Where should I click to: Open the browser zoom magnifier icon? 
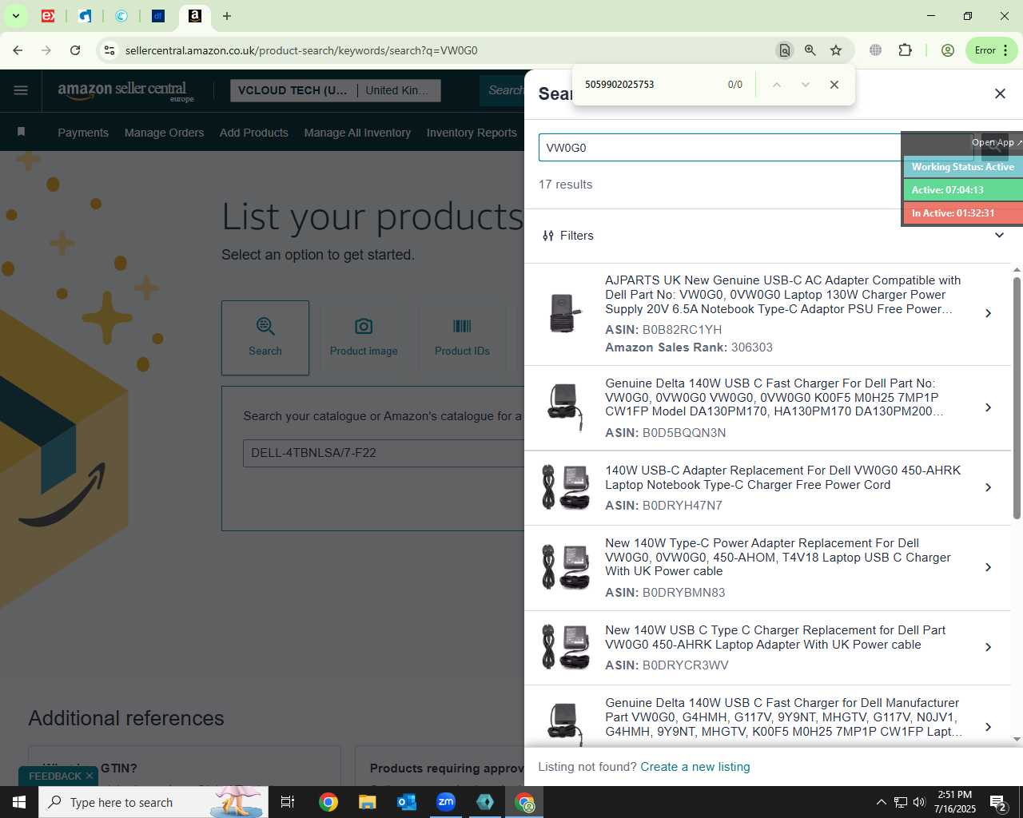pyautogui.click(x=810, y=50)
